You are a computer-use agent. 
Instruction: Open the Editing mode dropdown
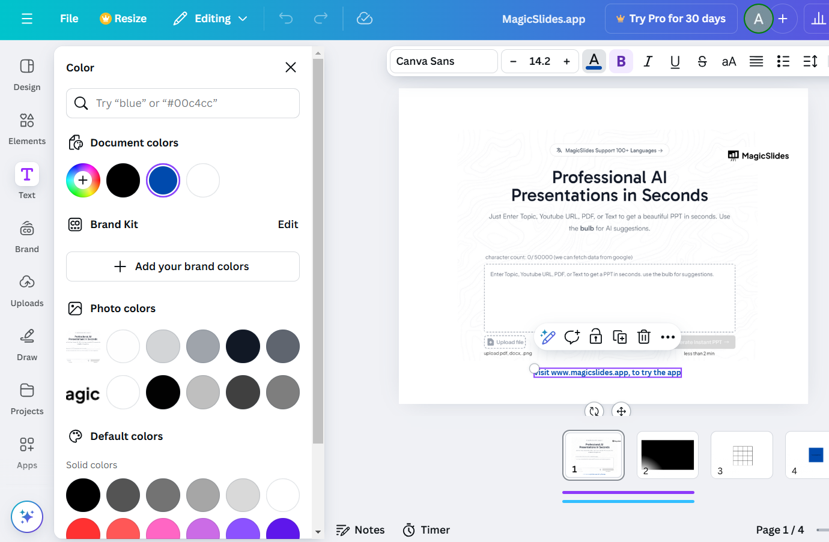click(210, 19)
